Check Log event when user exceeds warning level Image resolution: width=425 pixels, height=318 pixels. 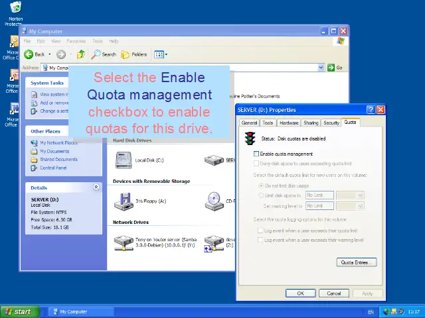(260, 240)
